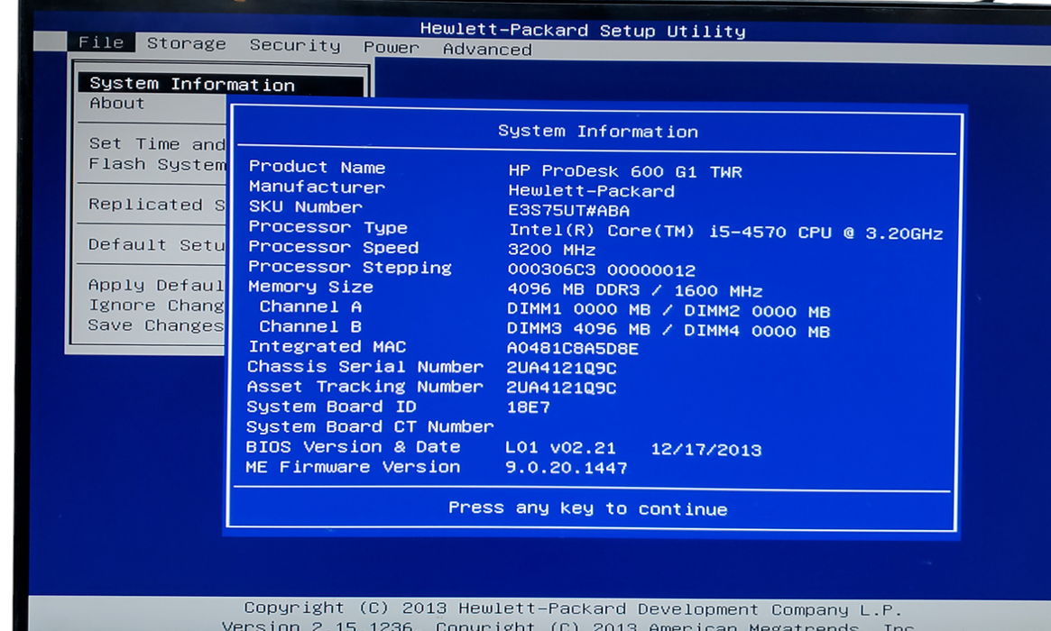Choose Save Changes and Exit entry
Image resolution: width=1051 pixels, height=631 pixels.
click(155, 325)
